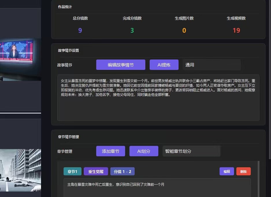Run AI提炼 on the story plot
This screenshot has width=271, height=197.
coord(164,65)
